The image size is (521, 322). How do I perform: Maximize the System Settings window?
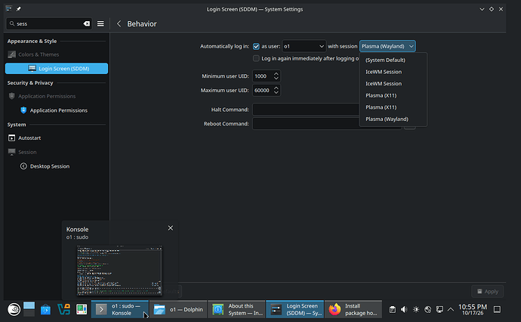coord(492,9)
